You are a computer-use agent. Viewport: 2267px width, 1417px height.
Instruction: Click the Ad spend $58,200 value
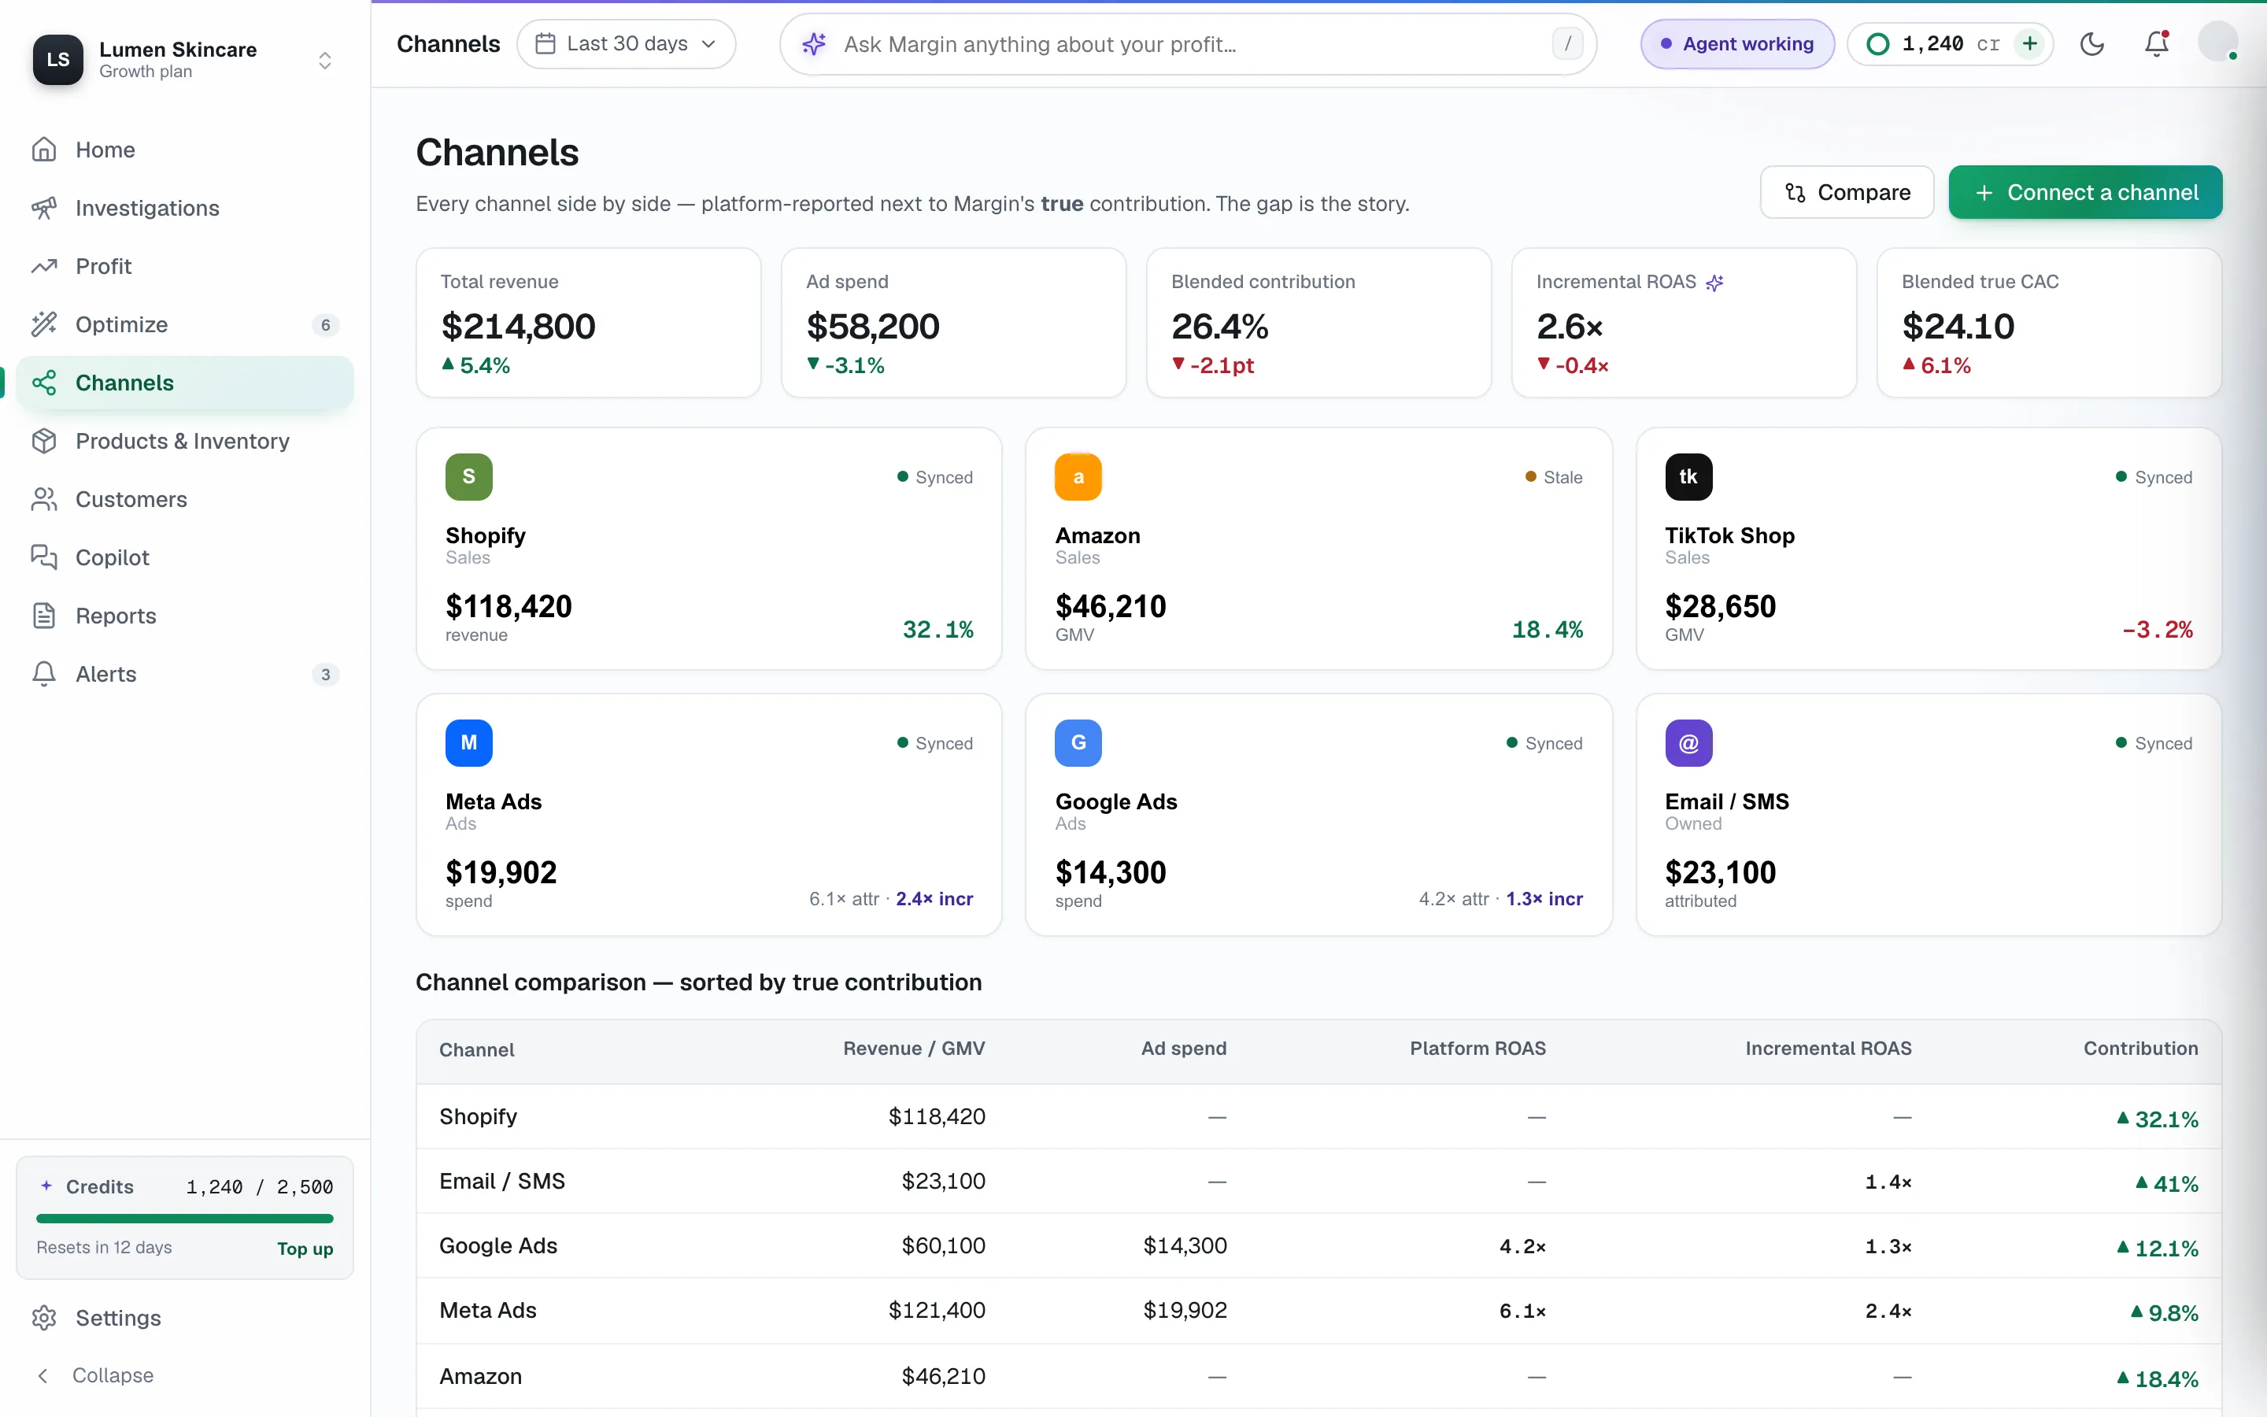click(872, 326)
